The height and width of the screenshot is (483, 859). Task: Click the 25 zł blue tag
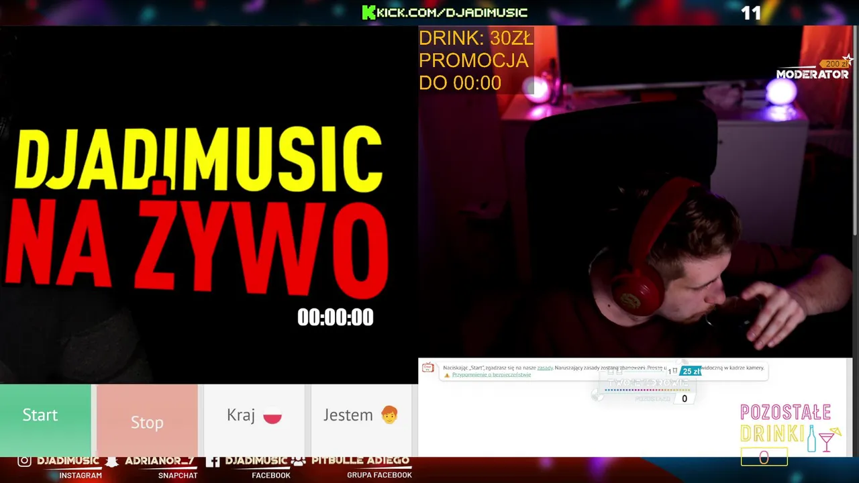coord(691,371)
